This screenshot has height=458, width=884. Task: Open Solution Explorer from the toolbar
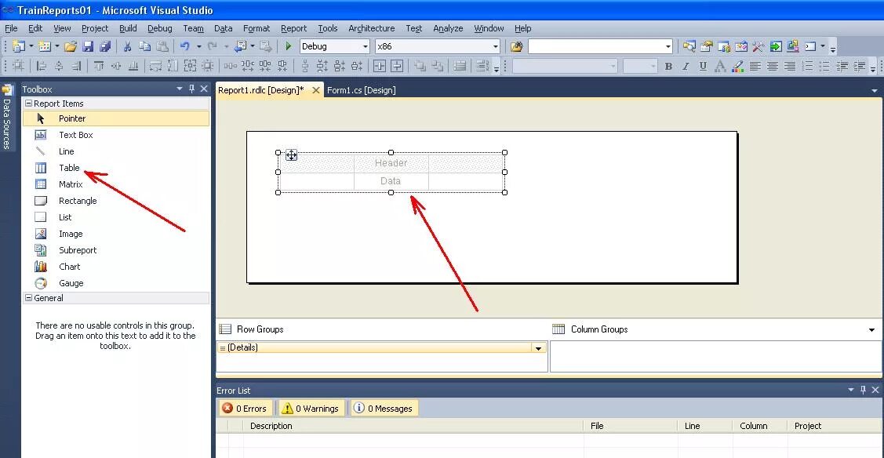[x=689, y=46]
